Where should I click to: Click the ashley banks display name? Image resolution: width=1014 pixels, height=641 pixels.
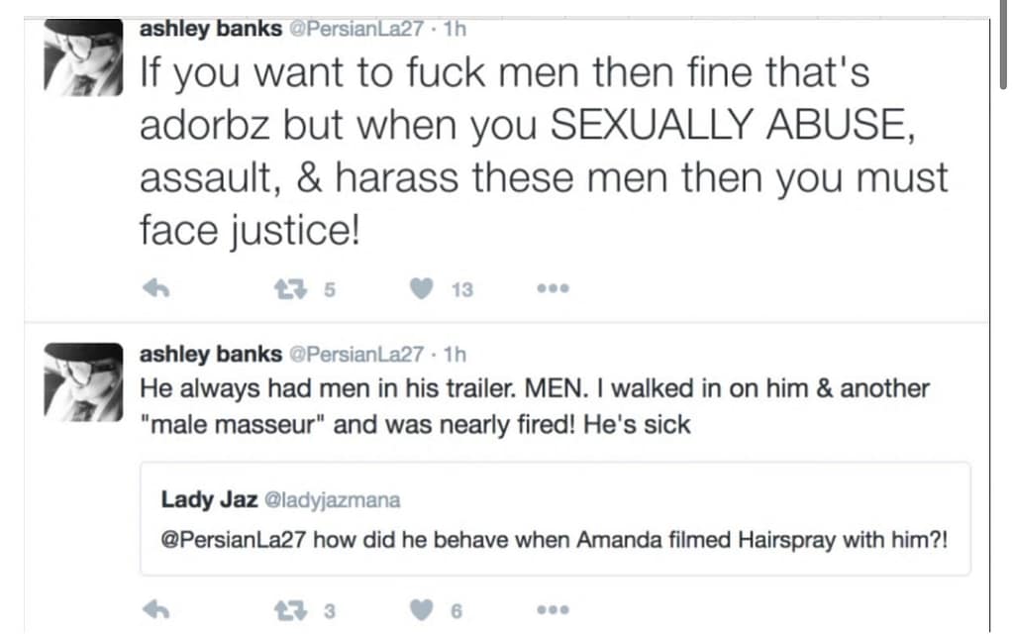[209, 28]
